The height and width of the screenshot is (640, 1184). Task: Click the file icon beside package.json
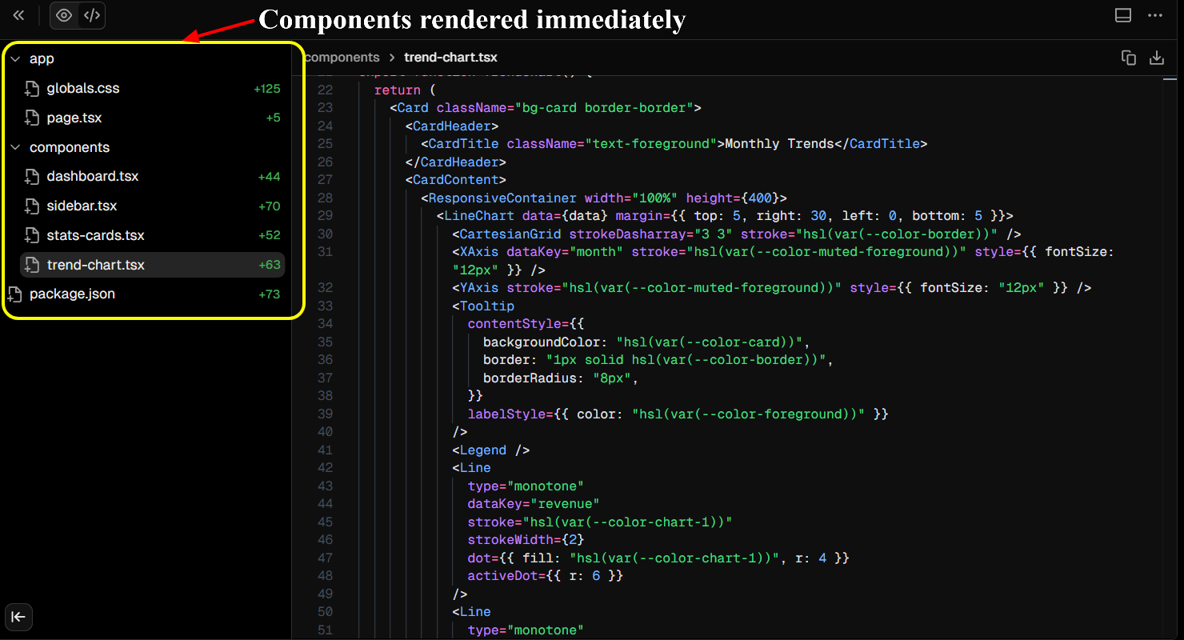coord(14,294)
